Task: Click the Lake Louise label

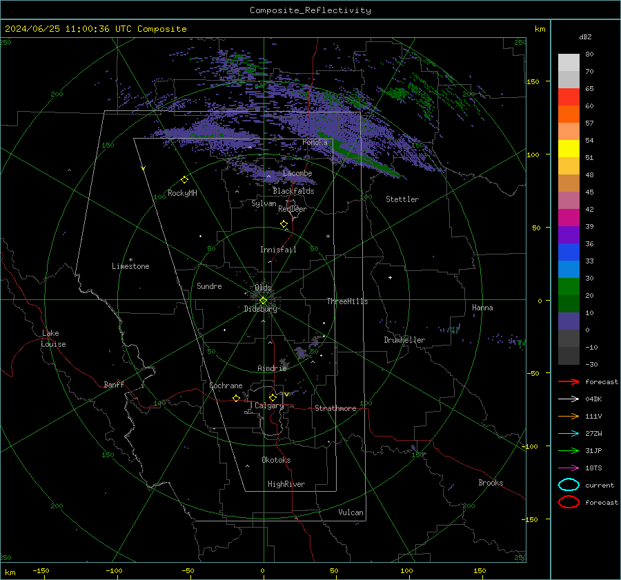Action: [53, 339]
